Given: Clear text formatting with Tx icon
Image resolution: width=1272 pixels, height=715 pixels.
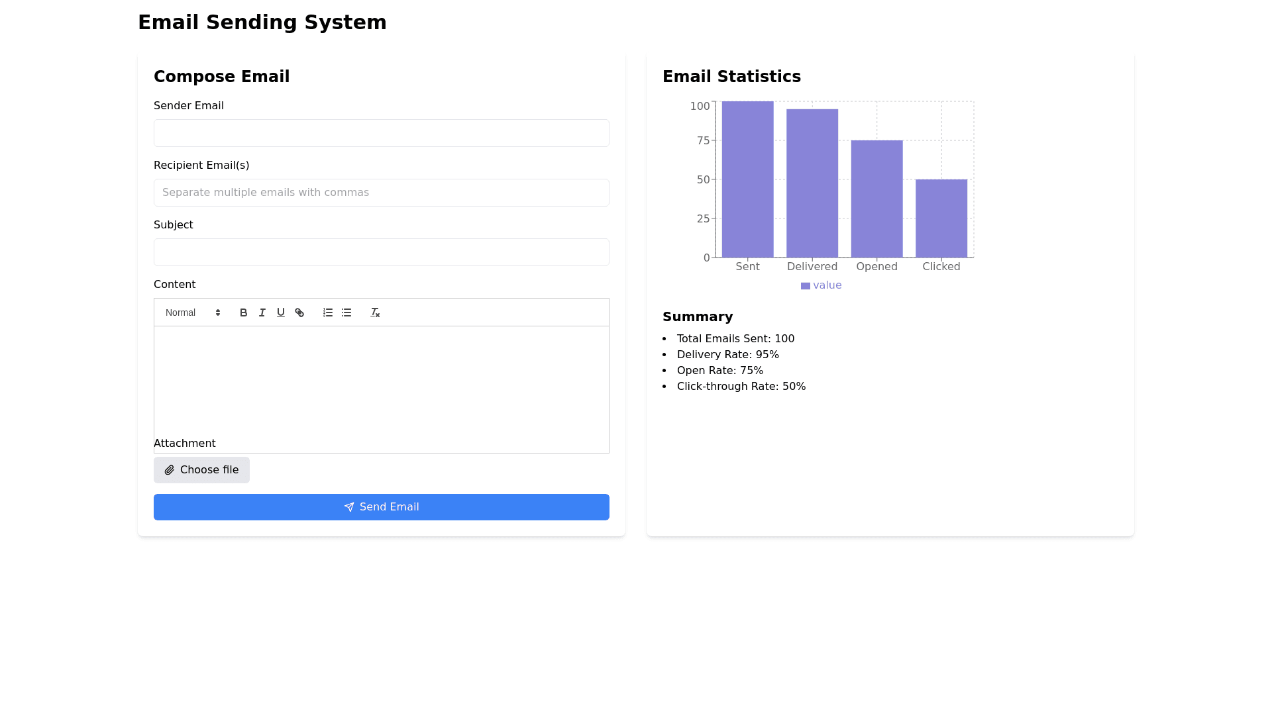Looking at the screenshot, I should point(375,312).
